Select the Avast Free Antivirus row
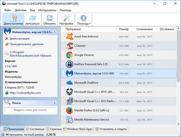181x137 pixels. [x=119, y=36]
